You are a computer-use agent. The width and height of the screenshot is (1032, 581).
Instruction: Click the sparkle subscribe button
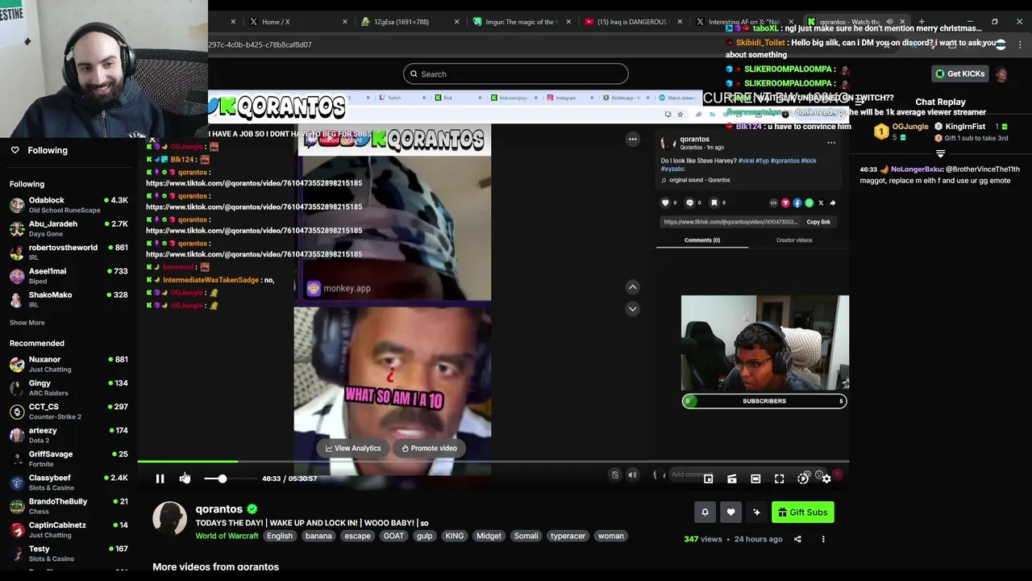[x=756, y=512]
